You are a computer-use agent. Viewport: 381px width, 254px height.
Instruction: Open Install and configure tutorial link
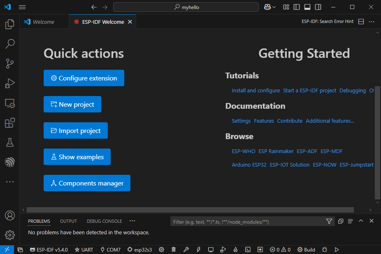pos(256,90)
